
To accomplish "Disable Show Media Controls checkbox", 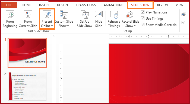I will click(x=142, y=25).
